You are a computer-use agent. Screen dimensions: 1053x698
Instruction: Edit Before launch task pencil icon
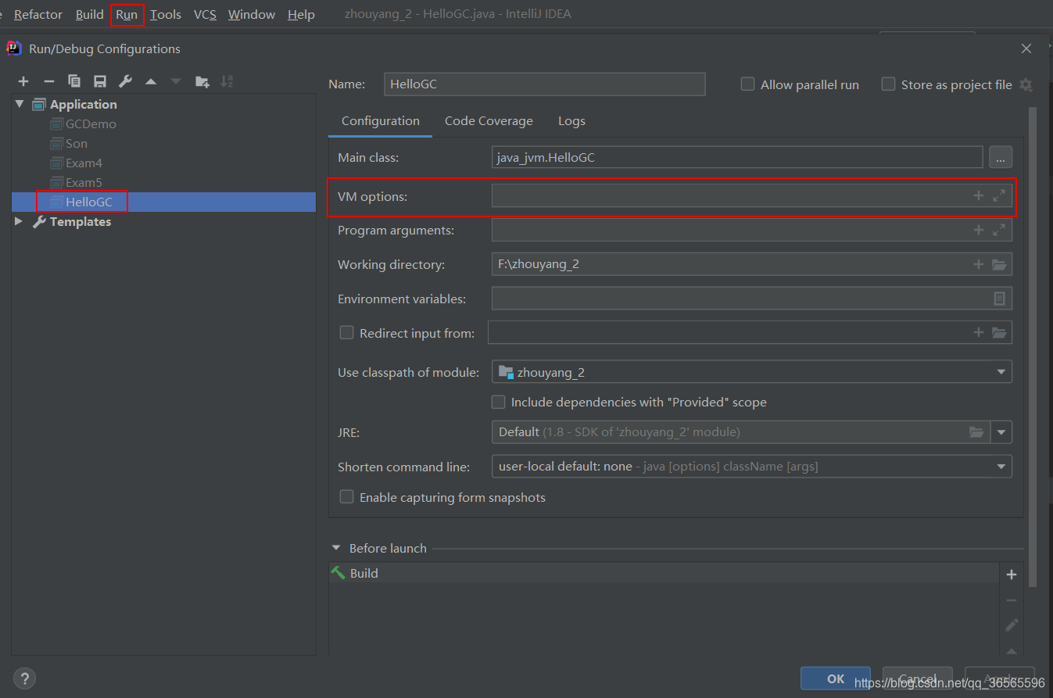[1012, 625]
